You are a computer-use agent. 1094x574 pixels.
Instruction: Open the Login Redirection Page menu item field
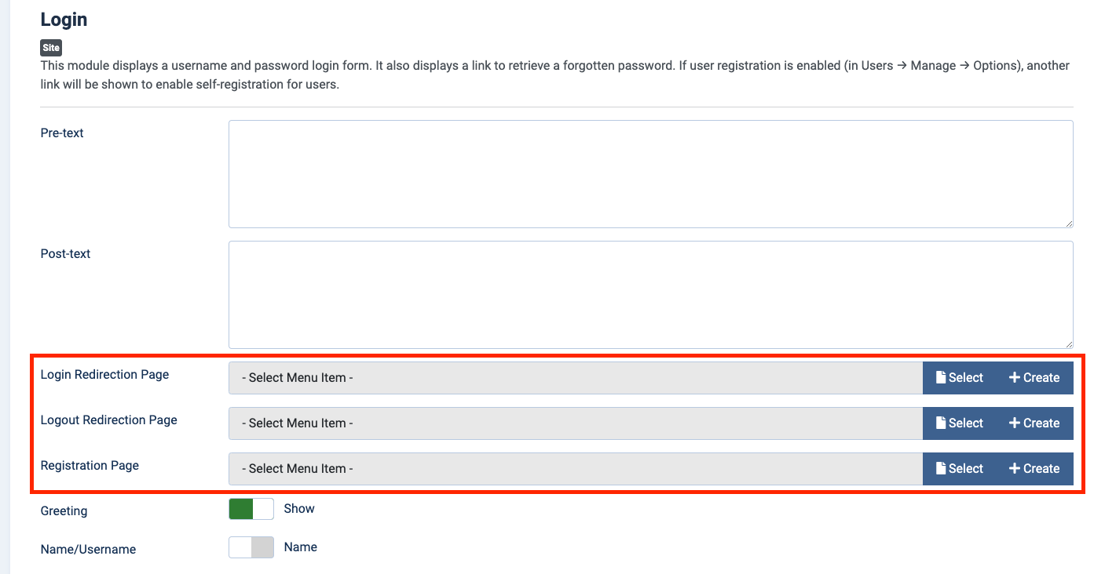(x=575, y=377)
